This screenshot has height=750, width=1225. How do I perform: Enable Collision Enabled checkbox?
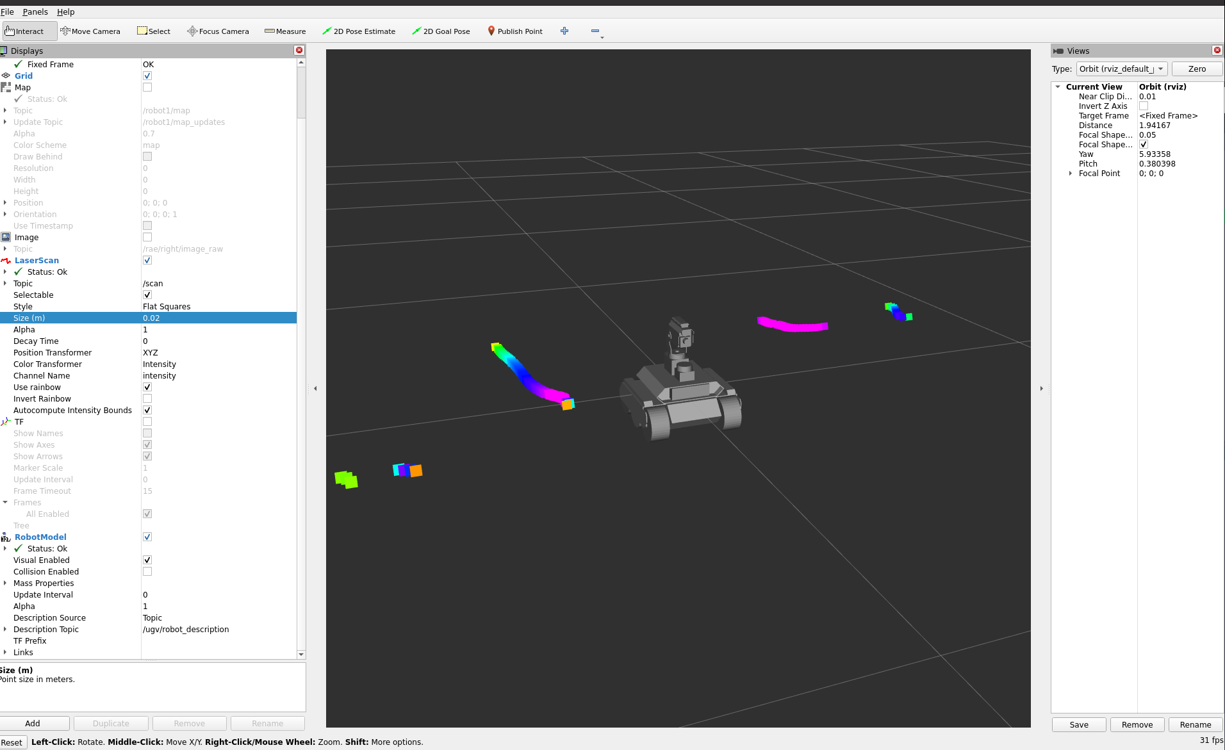147,571
